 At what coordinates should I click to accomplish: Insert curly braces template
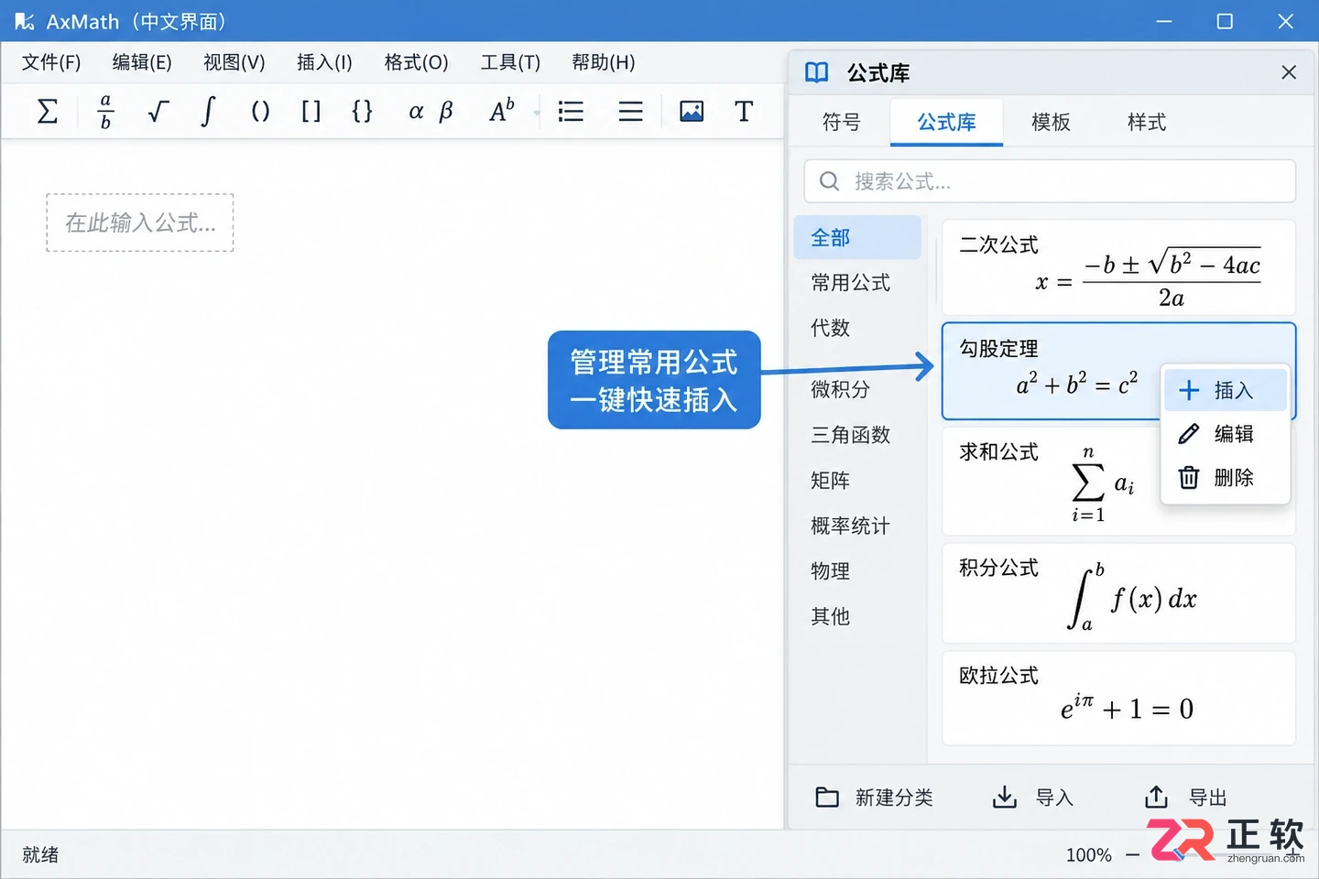pos(362,112)
